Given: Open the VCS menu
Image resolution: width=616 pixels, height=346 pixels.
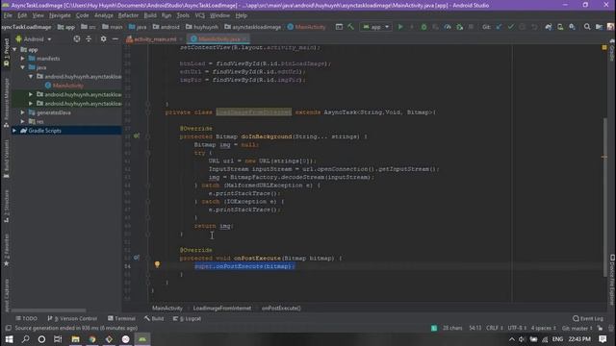Looking at the screenshot, I should pos(200,15).
